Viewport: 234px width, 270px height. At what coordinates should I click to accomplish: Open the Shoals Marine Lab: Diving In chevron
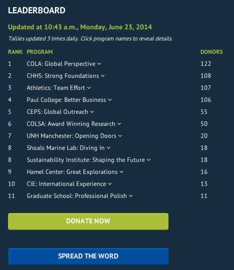(x=109, y=148)
